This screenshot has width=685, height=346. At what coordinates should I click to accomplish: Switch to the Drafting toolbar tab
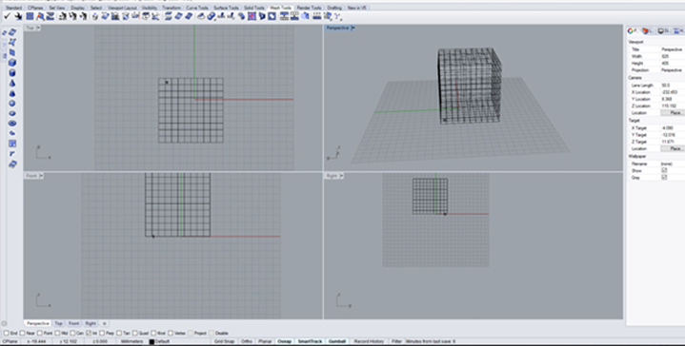coord(334,8)
